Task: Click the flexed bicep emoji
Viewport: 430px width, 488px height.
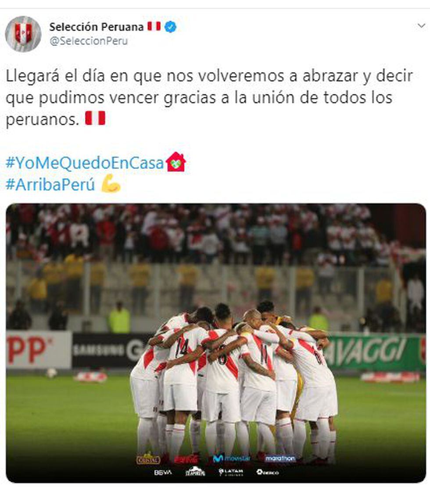Action: coord(111,183)
